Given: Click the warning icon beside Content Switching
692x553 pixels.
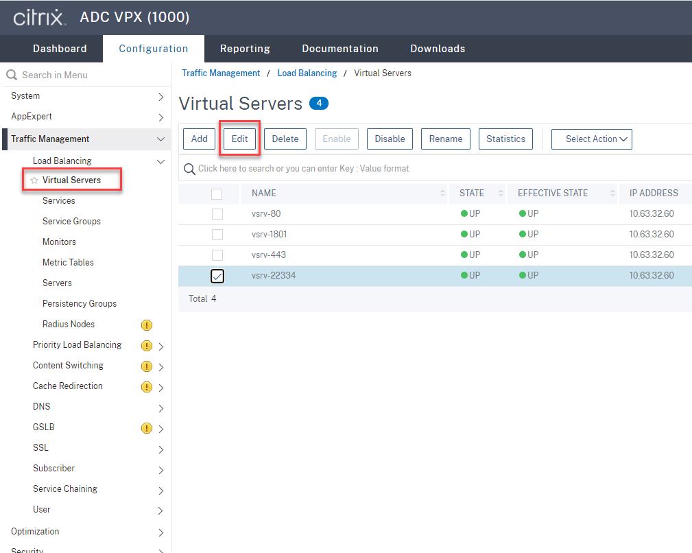Looking at the screenshot, I should pyautogui.click(x=146, y=366).
